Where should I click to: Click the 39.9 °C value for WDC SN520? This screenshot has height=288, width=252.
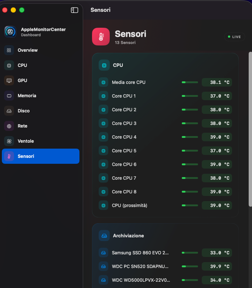tap(217, 266)
